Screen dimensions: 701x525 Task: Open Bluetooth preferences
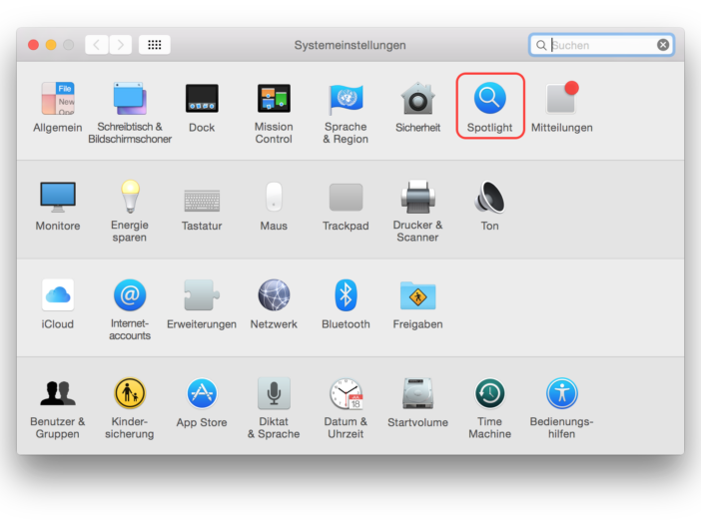click(x=346, y=303)
